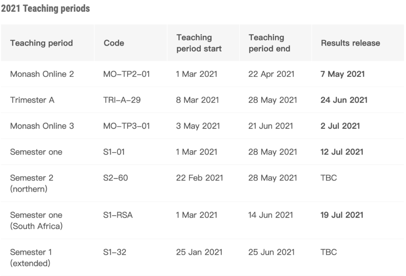Click the Teaching period end header
The image size is (406, 276).
coord(269,43)
